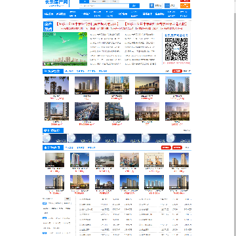236x236 pixels.
Task: Click the red pill button above new property thumbnails
Action: click(x=177, y=71)
